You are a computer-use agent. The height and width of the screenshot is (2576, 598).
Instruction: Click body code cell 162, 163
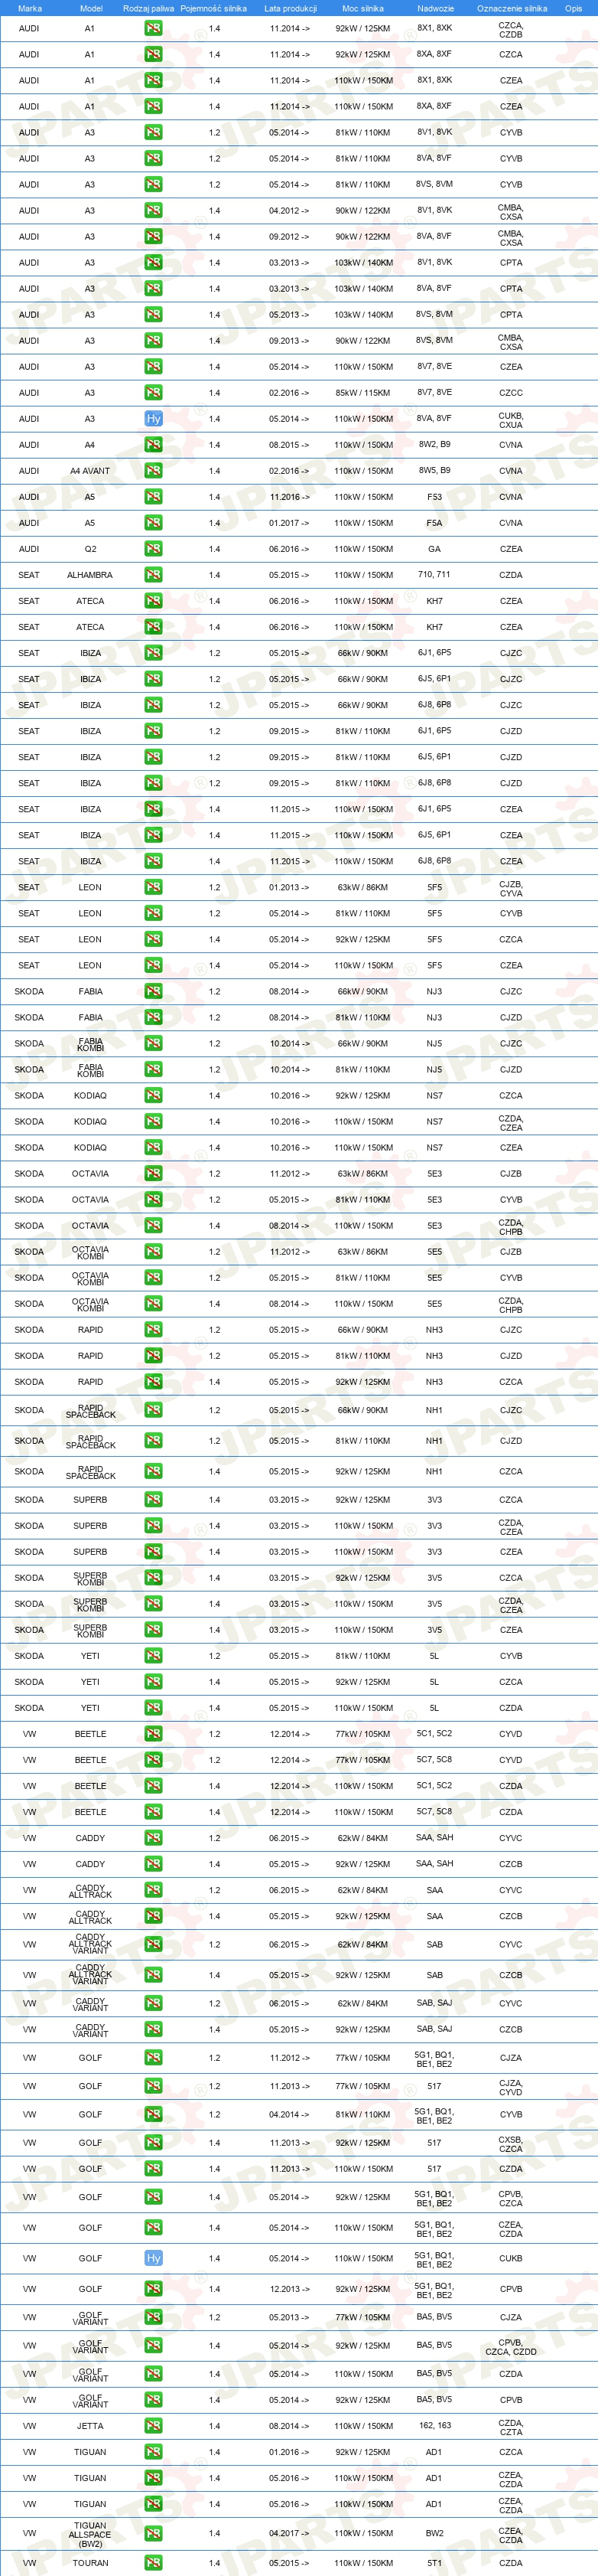434,2425
